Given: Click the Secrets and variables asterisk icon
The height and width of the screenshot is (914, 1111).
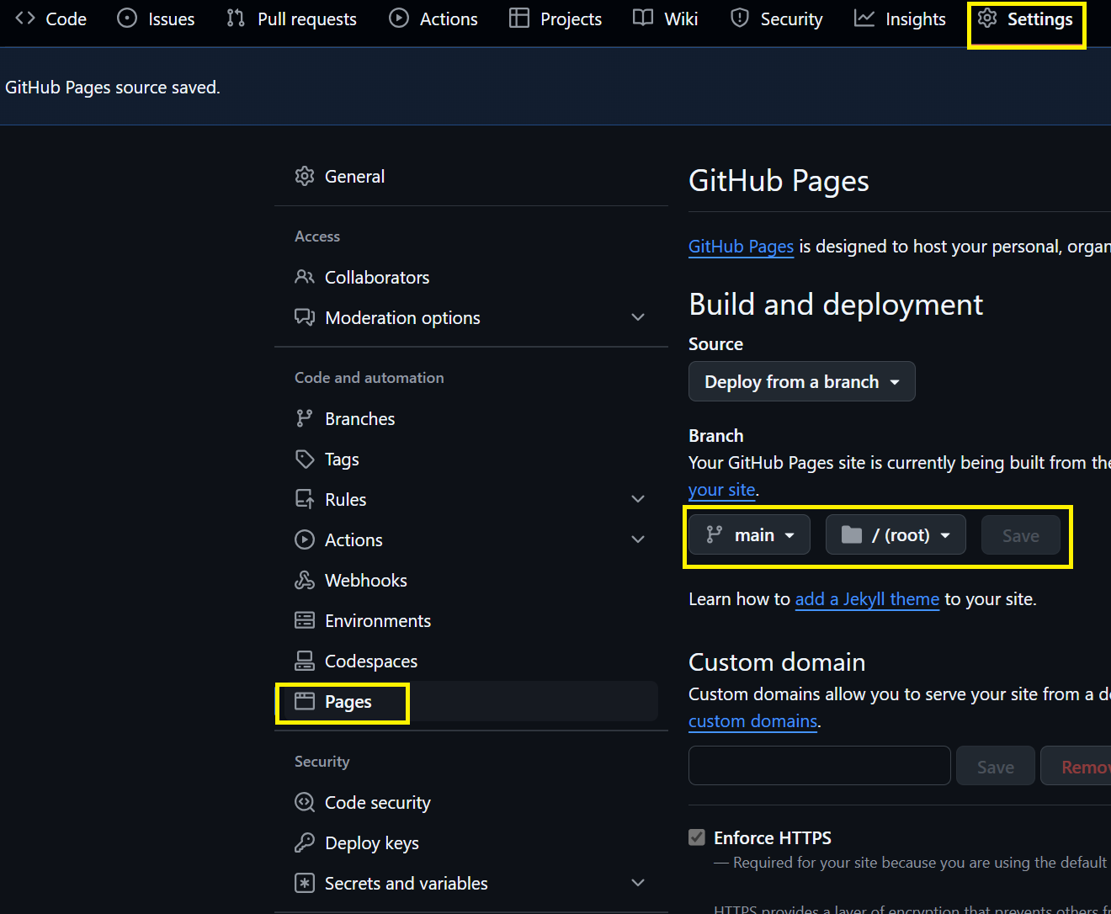Looking at the screenshot, I should [305, 883].
